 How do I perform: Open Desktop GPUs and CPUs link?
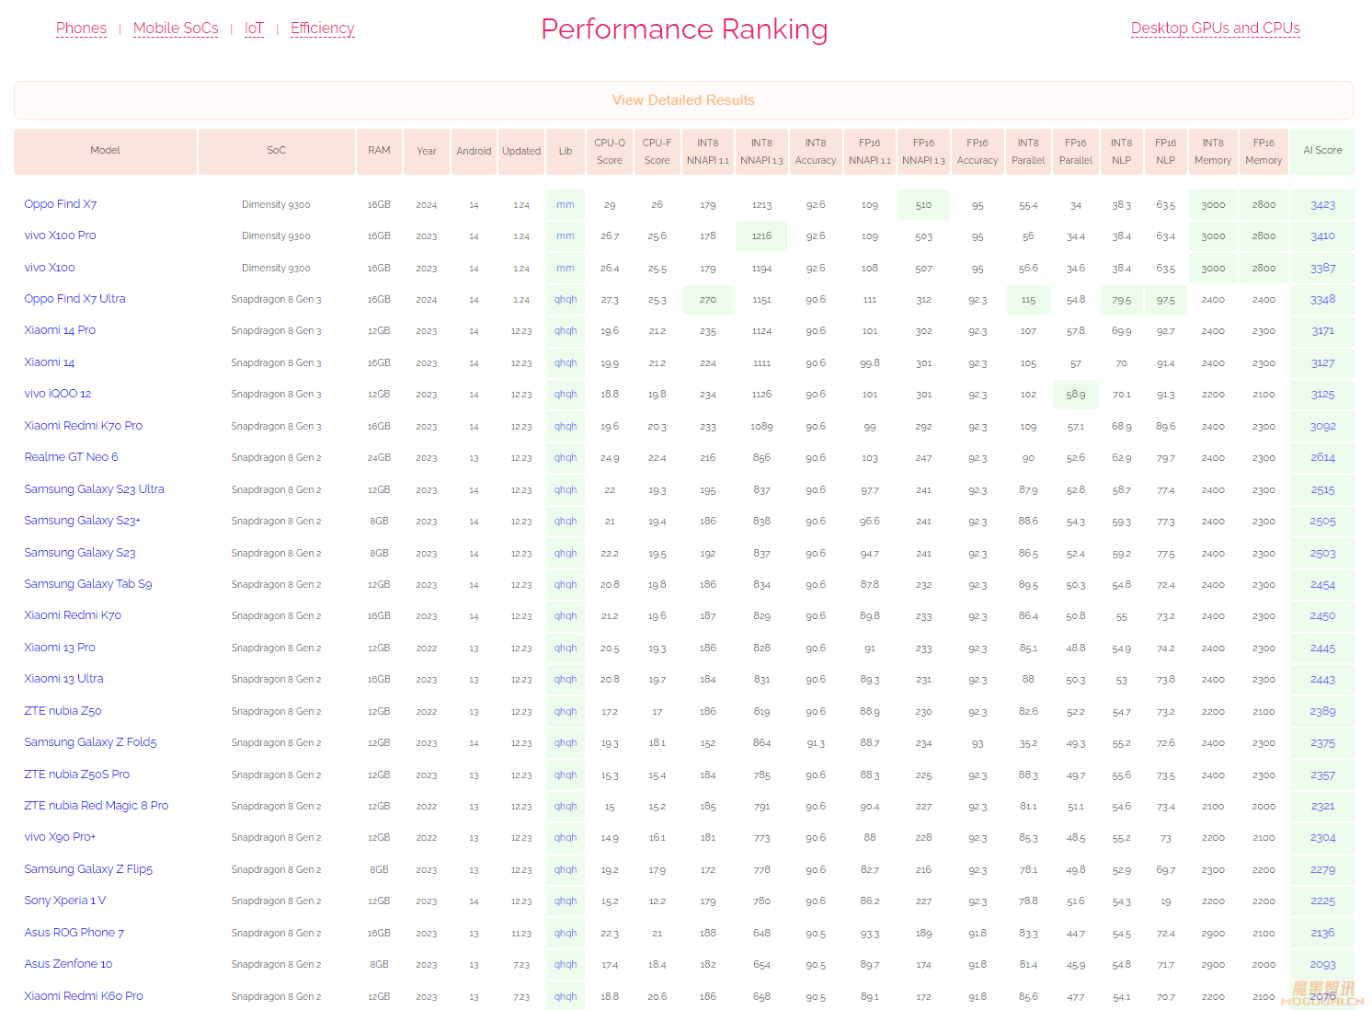1215,29
